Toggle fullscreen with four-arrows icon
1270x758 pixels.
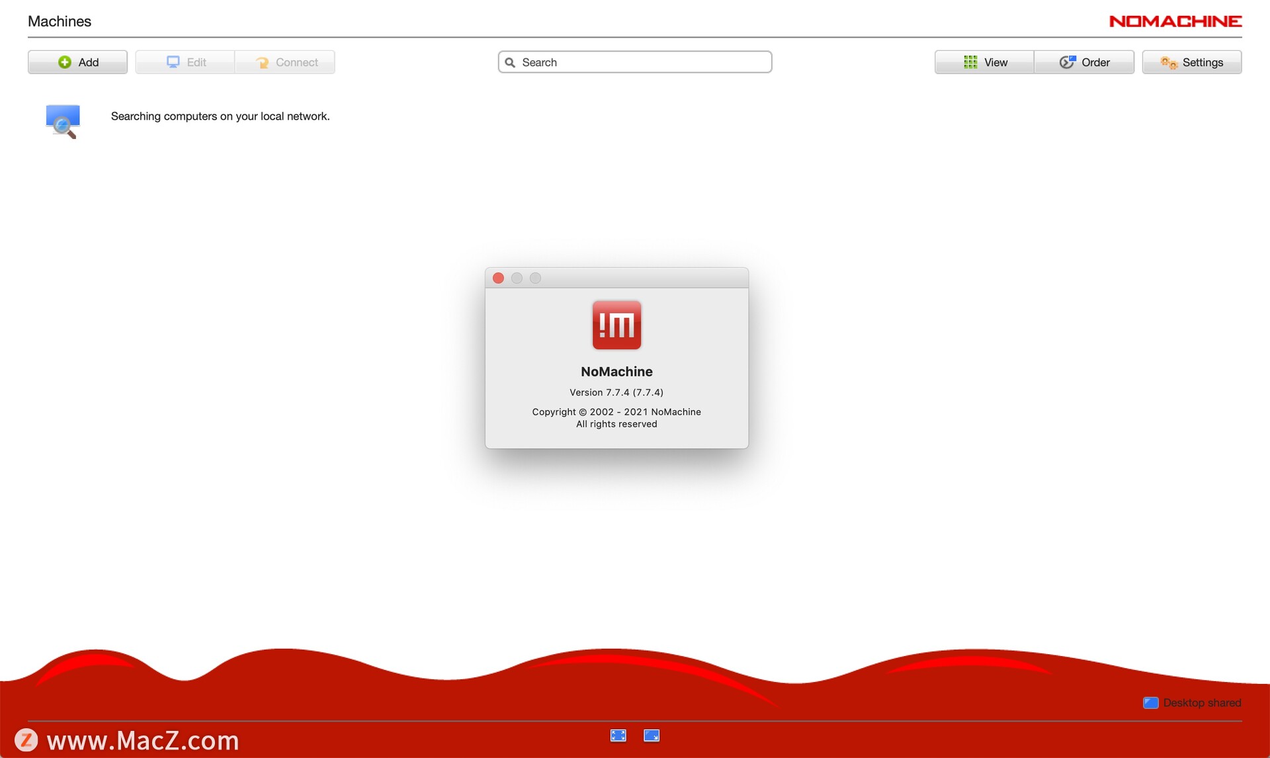click(x=618, y=736)
